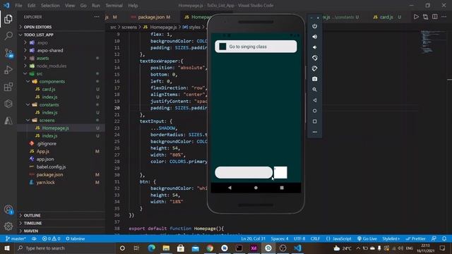
Task: Open the Selection menu
Action: (50, 6)
